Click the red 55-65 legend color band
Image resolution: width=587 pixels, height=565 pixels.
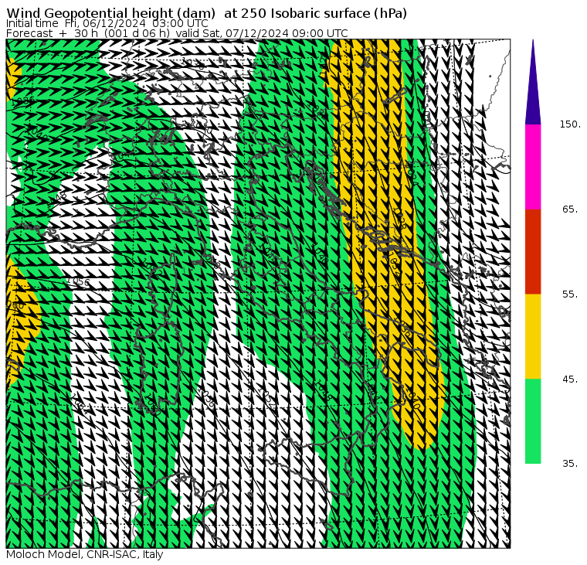[533, 251]
